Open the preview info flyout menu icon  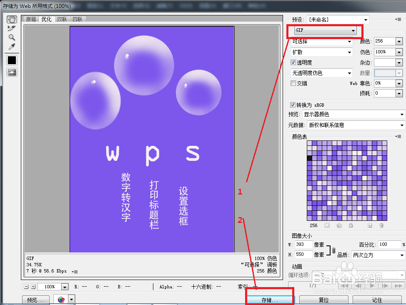pos(75,272)
